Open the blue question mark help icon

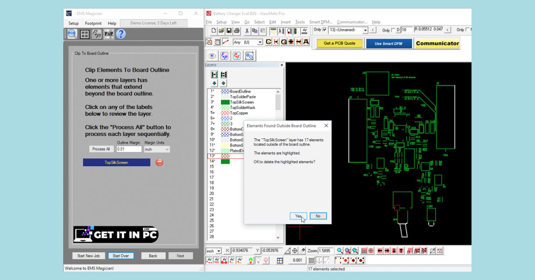pyautogui.click(x=121, y=34)
